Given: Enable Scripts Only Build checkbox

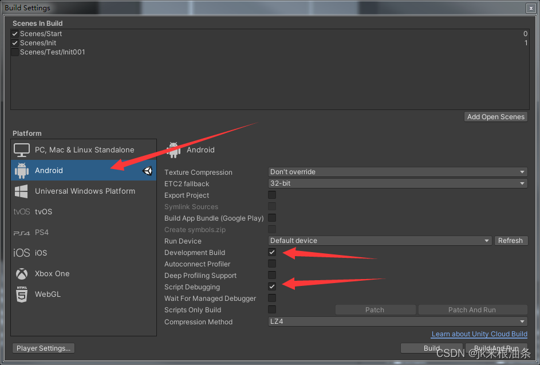Looking at the screenshot, I should [x=272, y=309].
